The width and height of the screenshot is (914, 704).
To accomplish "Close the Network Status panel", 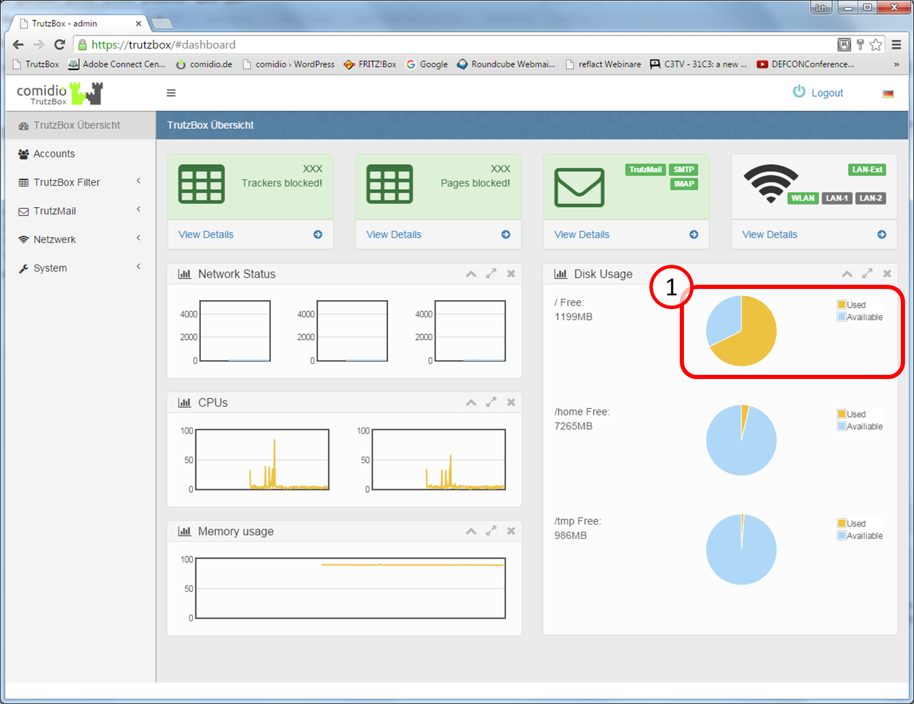I will pyautogui.click(x=511, y=274).
